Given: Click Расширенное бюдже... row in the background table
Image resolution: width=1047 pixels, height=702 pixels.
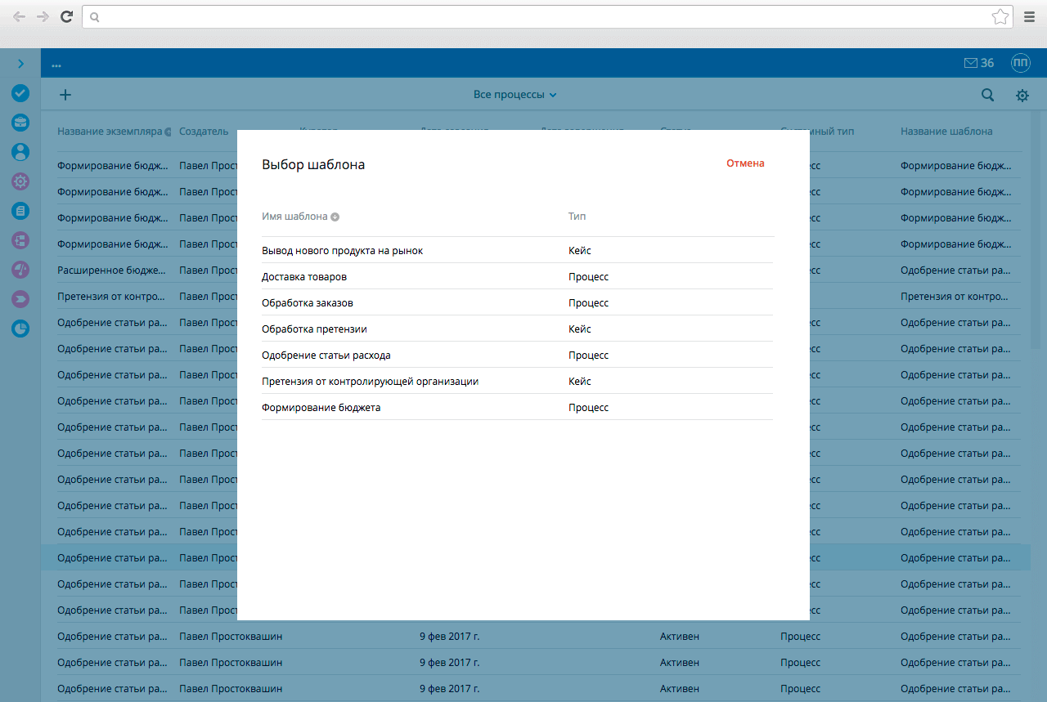Looking at the screenshot, I should (112, 270).
